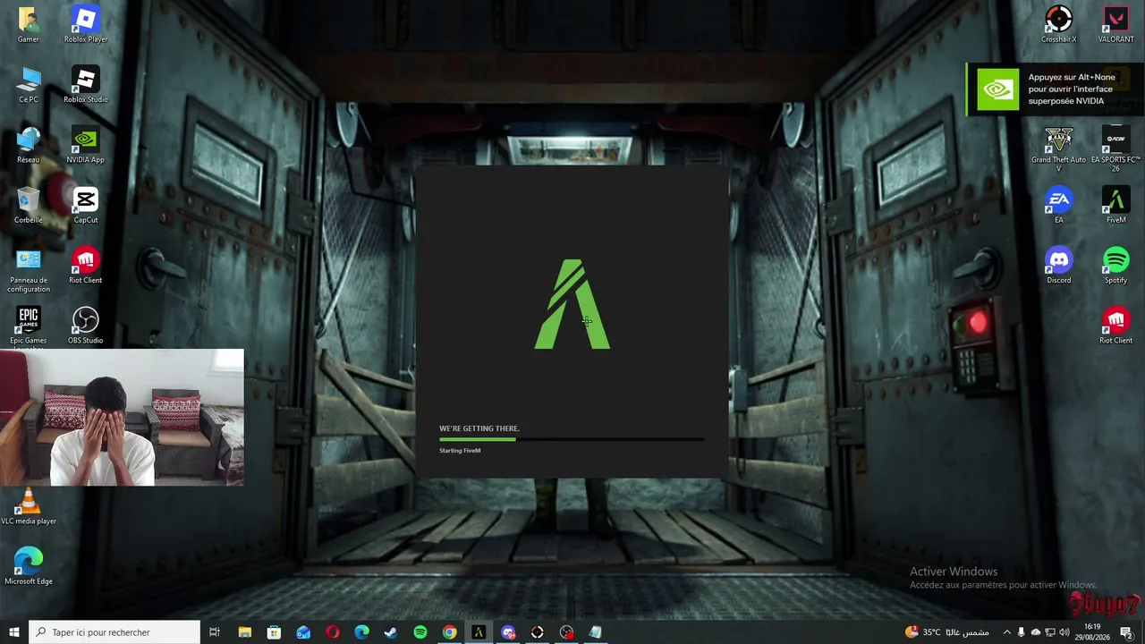Open Crosshair X desktop shortcut
This screenshot has height=644, width=1145.
pyautogui.click(x=1059, y=25)
